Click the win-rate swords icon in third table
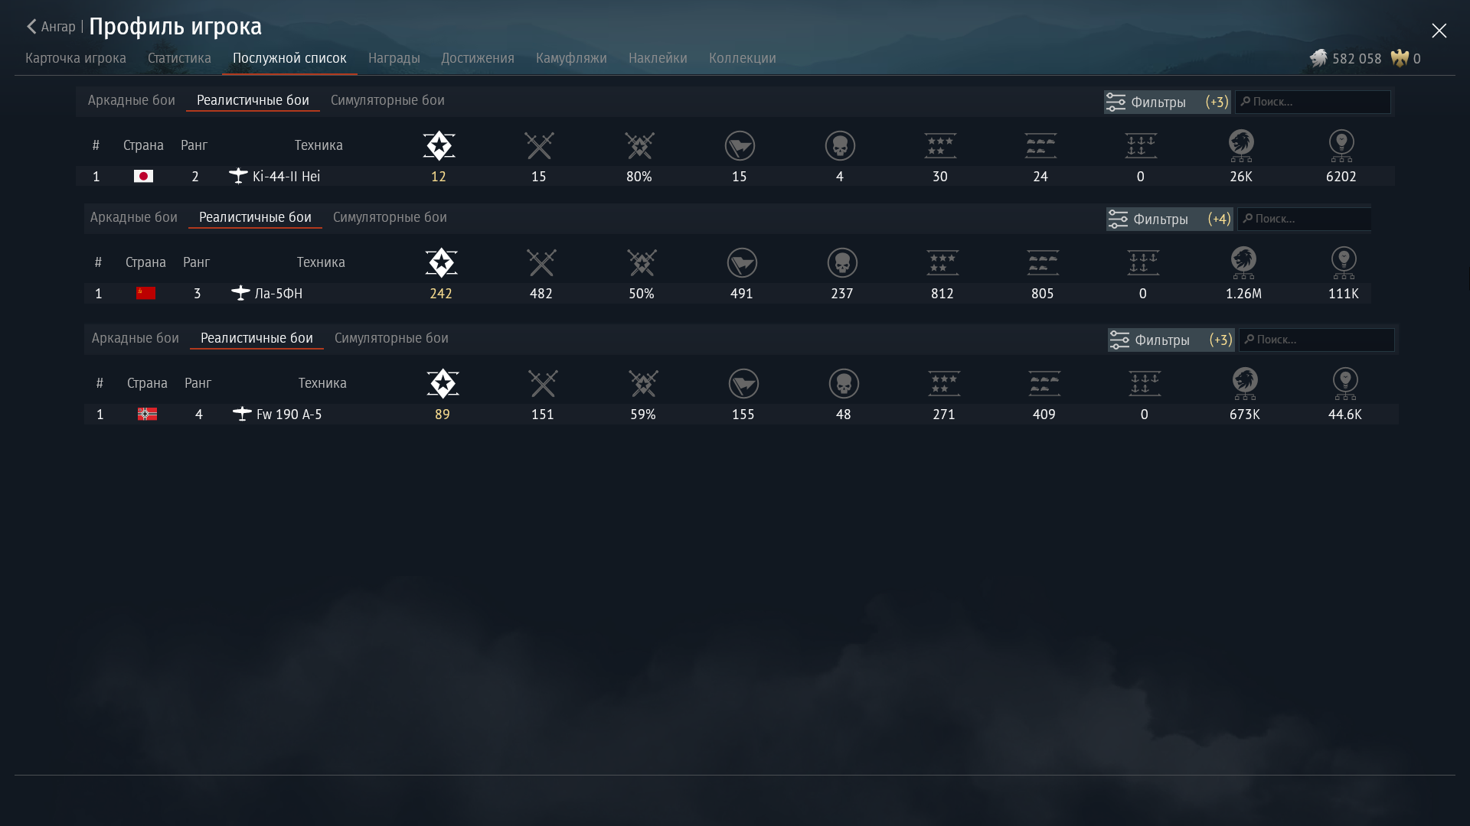Image resolution: width=1470 pixels, height=826 pixels. (x=643, y=383)
